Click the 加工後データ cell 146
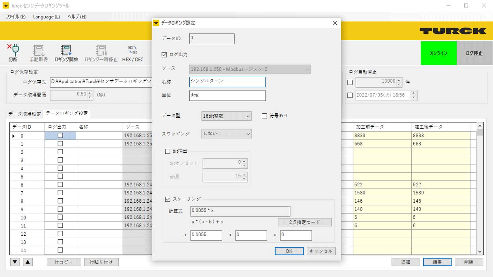This screenshot has height=277, width=493. [441, 201]
